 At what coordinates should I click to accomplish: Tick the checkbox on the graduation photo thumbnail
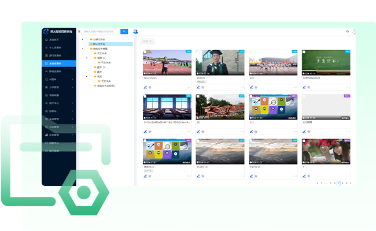click(198, 53)
